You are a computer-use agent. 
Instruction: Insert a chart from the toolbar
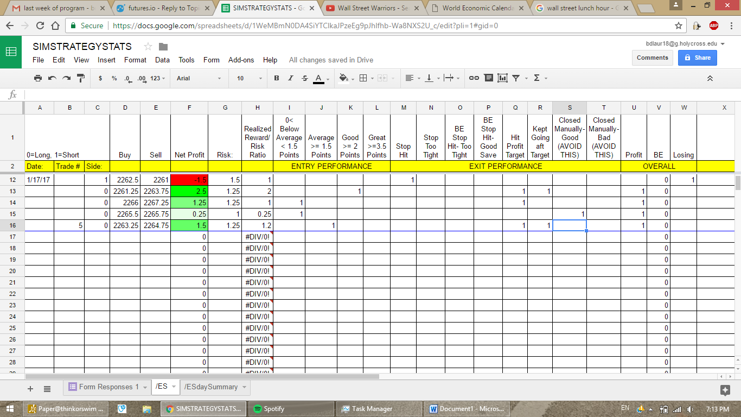(502, 78)
